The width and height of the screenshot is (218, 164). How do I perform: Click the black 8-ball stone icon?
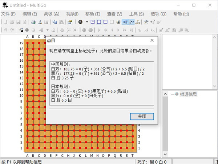[80, 22]
